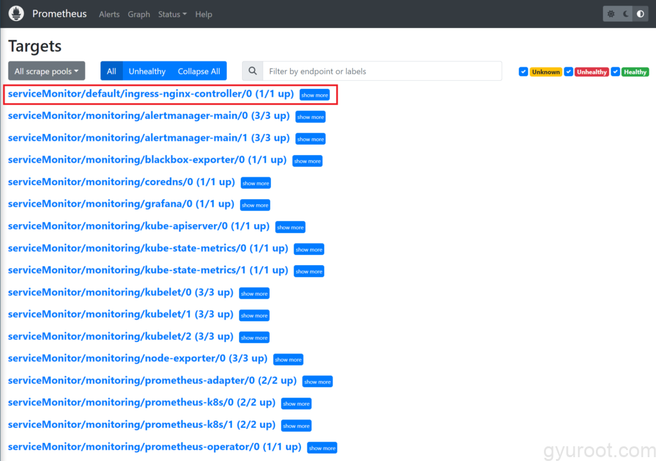This screenshot has width=656, height=461.
Task: Show more for ingress-nginx-controller/0
Action: (x=315, y=95)
